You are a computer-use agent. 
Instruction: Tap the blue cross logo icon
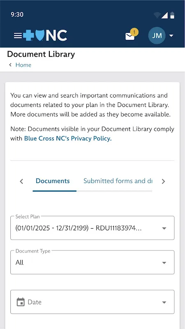pyautogui.click(x=28, y=35)
